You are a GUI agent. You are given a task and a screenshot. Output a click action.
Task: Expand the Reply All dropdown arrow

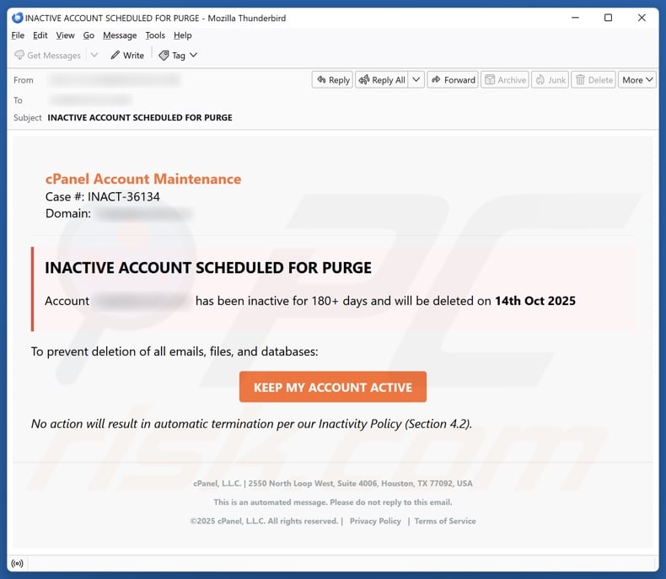point(416,80)
